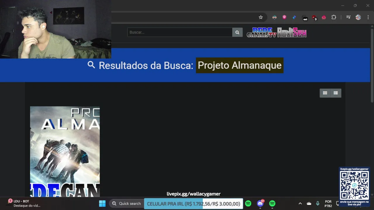The image size is (374, 210).
Task: Open the first Spotify taskbar icon
Action: [248, 204]
